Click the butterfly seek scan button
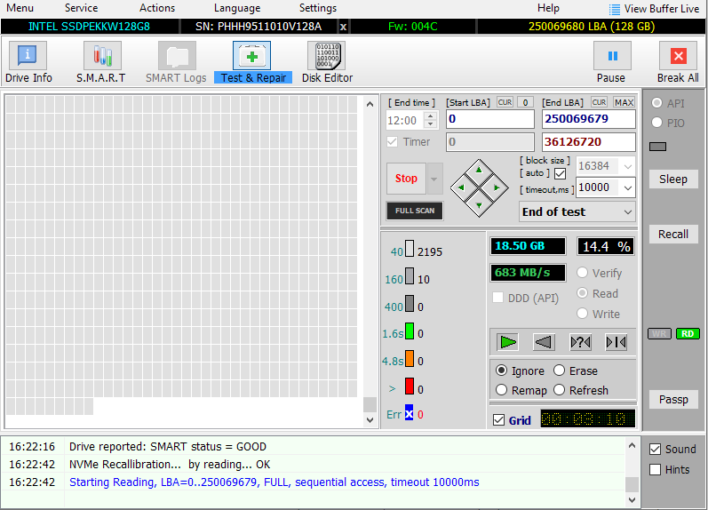The width and height of the screenshot is (708, 510). 616,342
